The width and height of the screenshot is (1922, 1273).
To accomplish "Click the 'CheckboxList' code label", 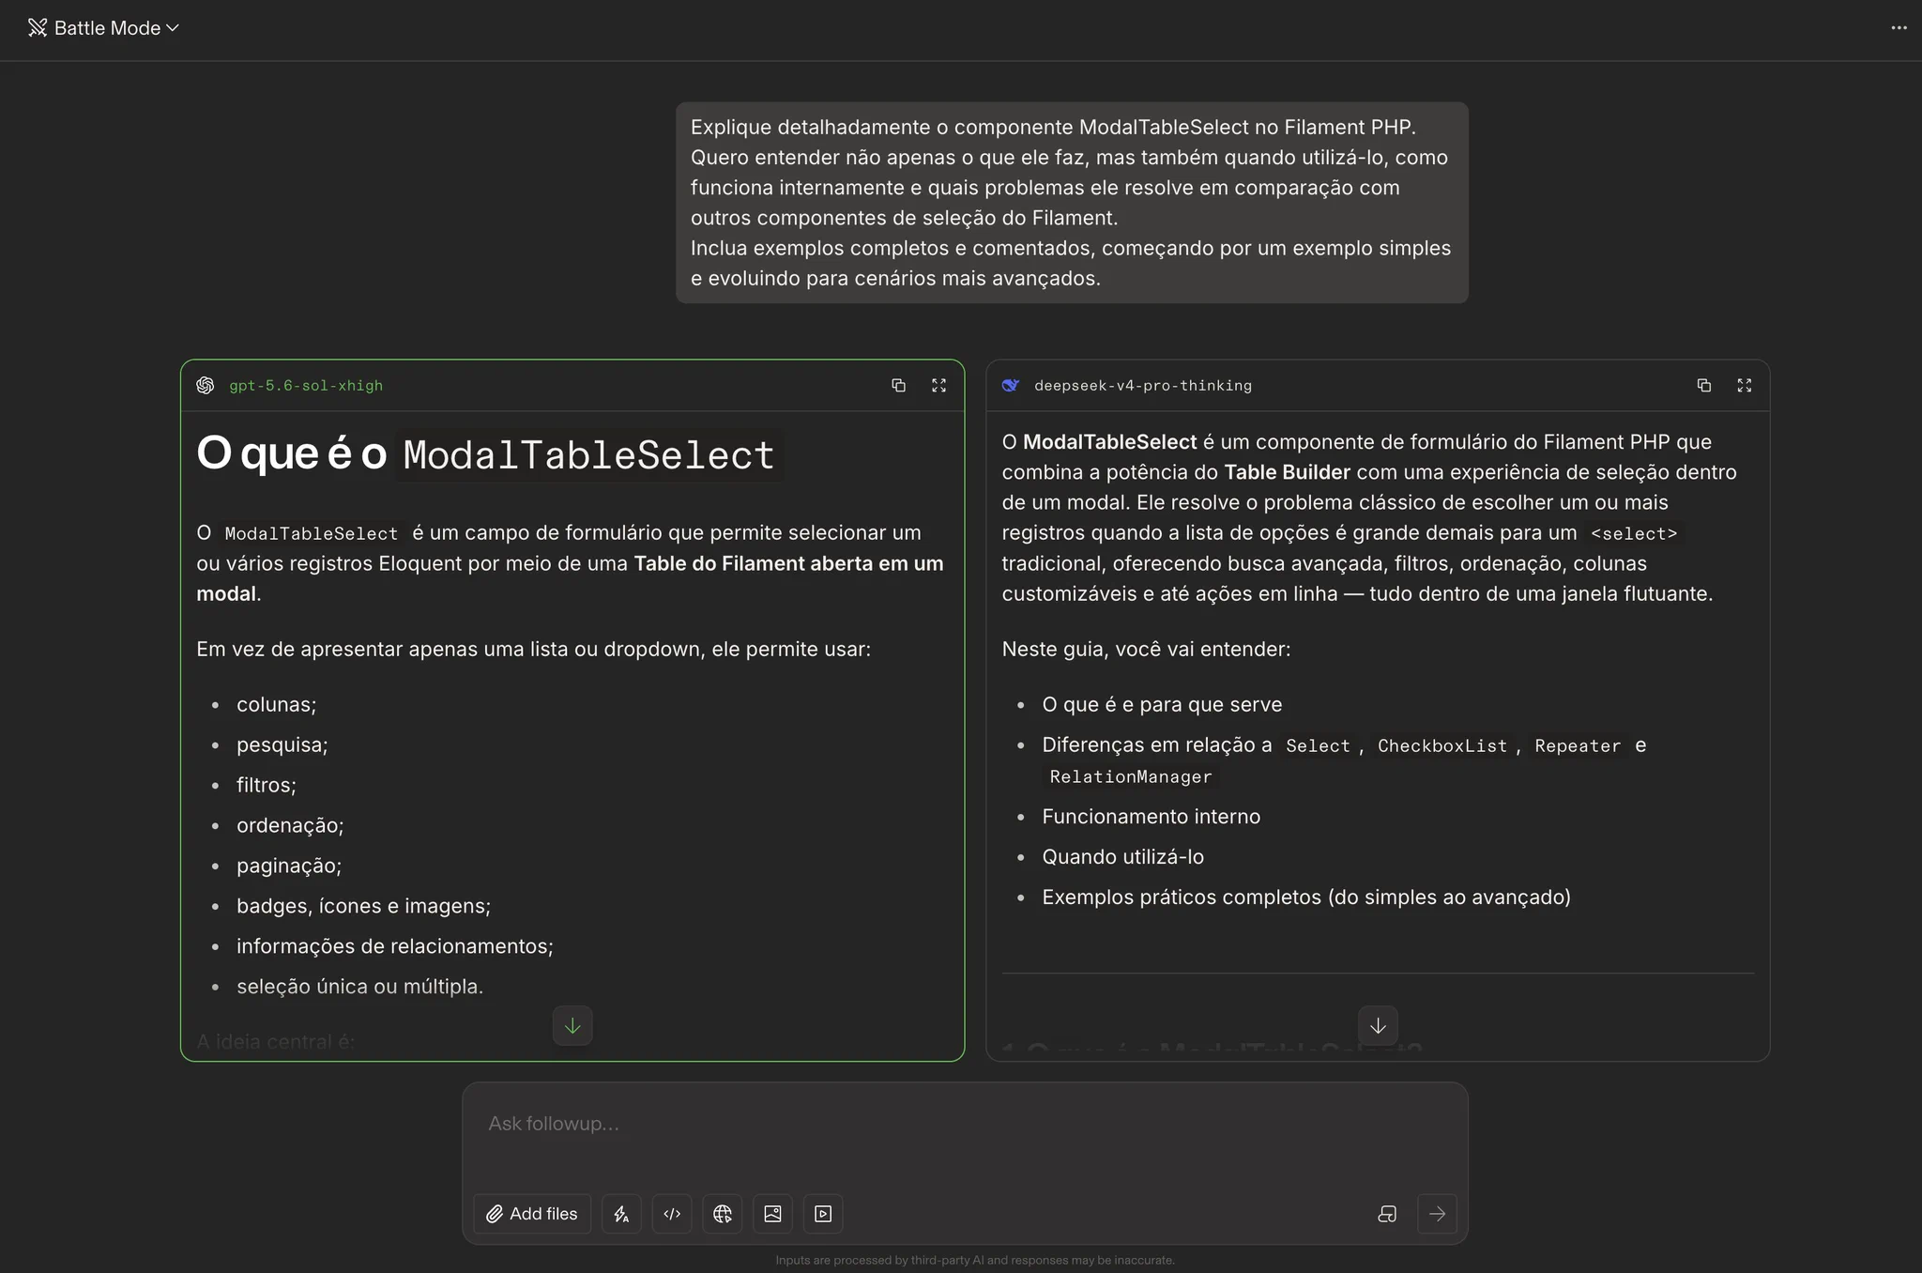I will point(1441,746).
